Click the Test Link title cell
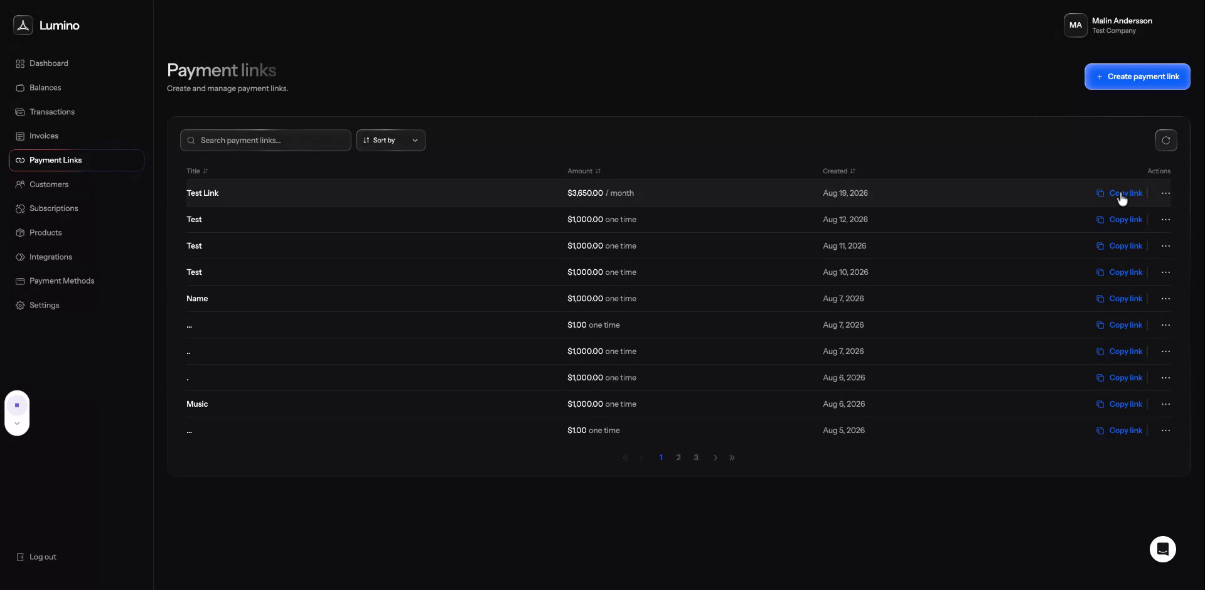The image size is (1205, 590). point(202,193)
